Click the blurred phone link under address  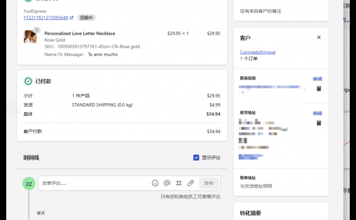[x=251, y=156]
